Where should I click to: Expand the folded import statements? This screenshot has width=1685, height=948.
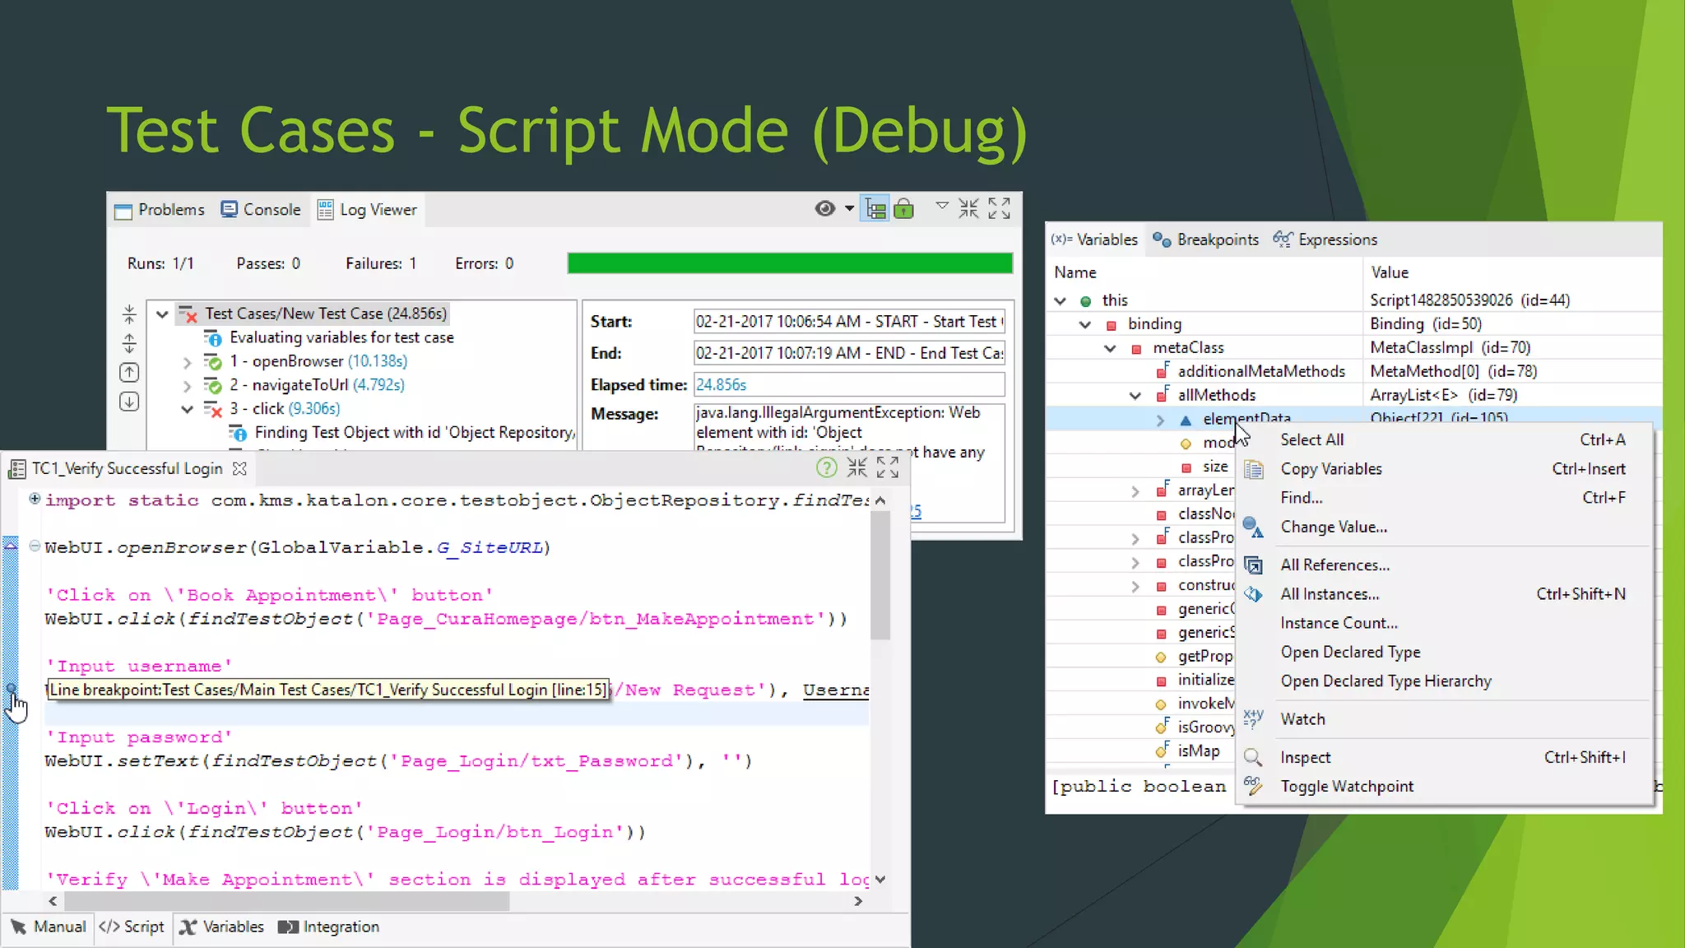coord(35,499)
